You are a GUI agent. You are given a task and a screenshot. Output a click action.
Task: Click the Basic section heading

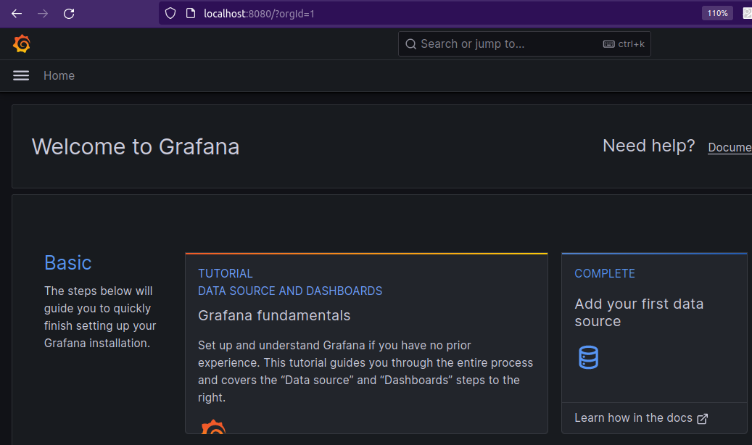pyautogui.click(x=67, y=263)
